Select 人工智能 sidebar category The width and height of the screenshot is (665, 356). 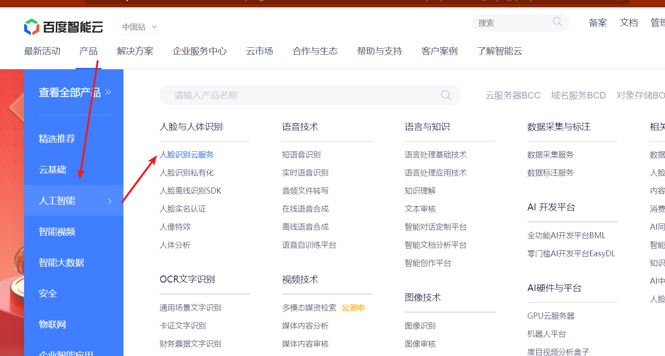pos(74,201)
